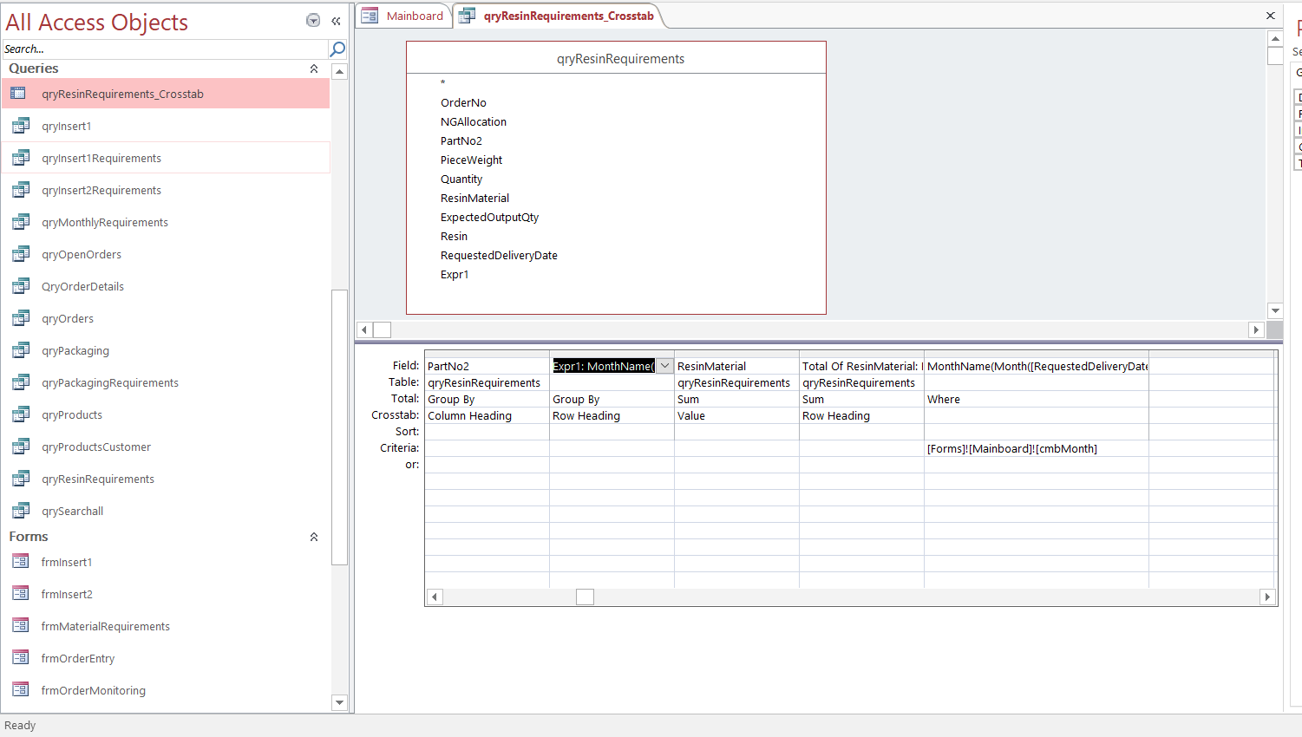Click the qryMonthlyRequirements query icon
1302x737 pixels.
click(21, 223)
